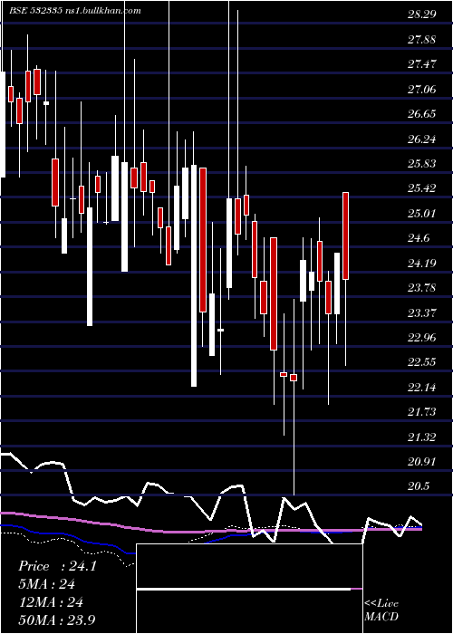
Task: Click the 22.55 price axis label
Action: click(422, 362)
